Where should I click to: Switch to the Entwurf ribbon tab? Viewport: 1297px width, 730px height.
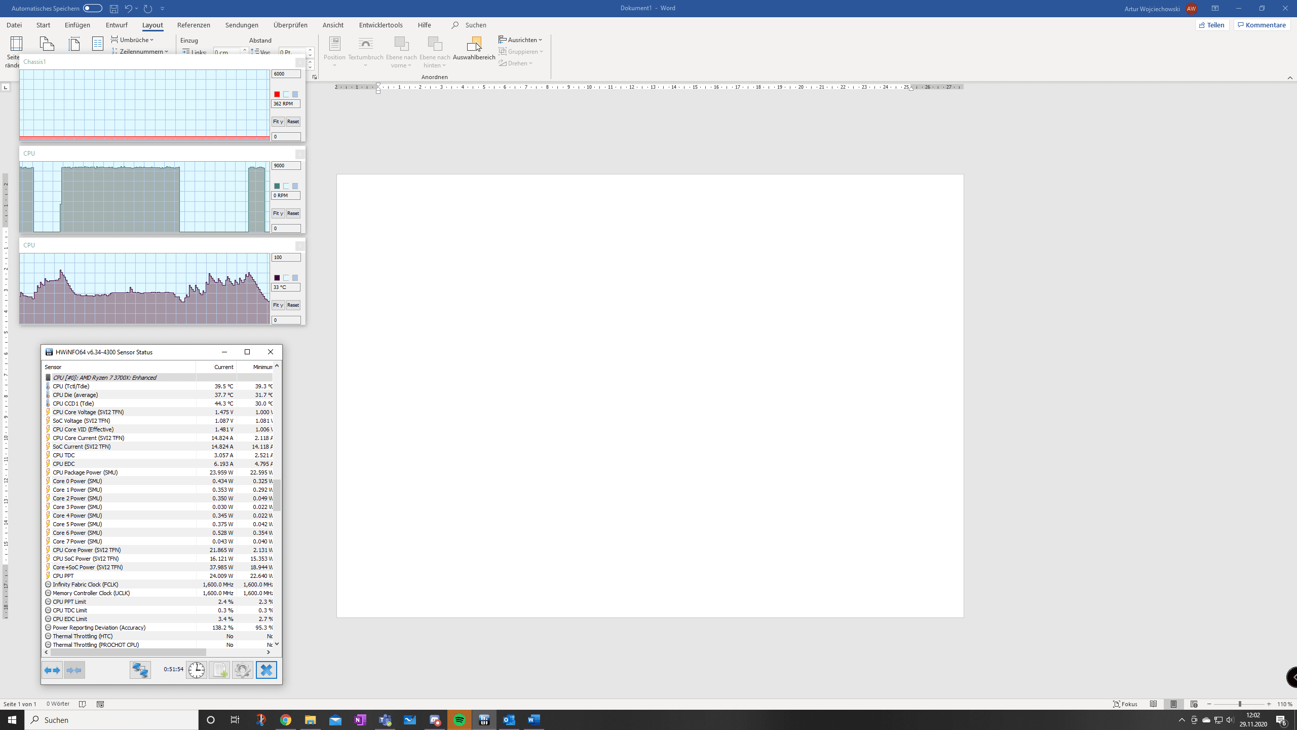(117, 25)
